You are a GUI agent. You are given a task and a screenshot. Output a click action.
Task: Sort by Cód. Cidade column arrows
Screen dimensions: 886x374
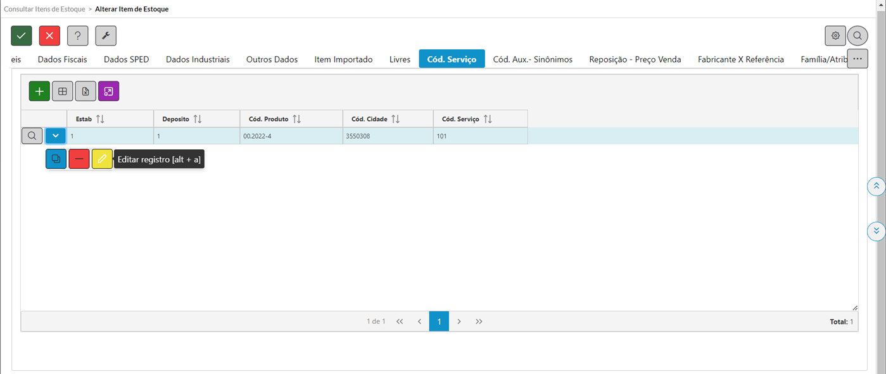click(396, 119)
